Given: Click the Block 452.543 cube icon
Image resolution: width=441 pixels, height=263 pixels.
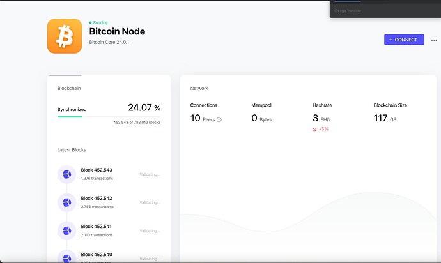Looking at the screenshot, I should click(x=67, y=174).
